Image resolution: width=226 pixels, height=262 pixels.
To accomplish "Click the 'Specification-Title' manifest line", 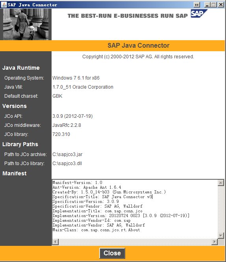I will point(102,197).
